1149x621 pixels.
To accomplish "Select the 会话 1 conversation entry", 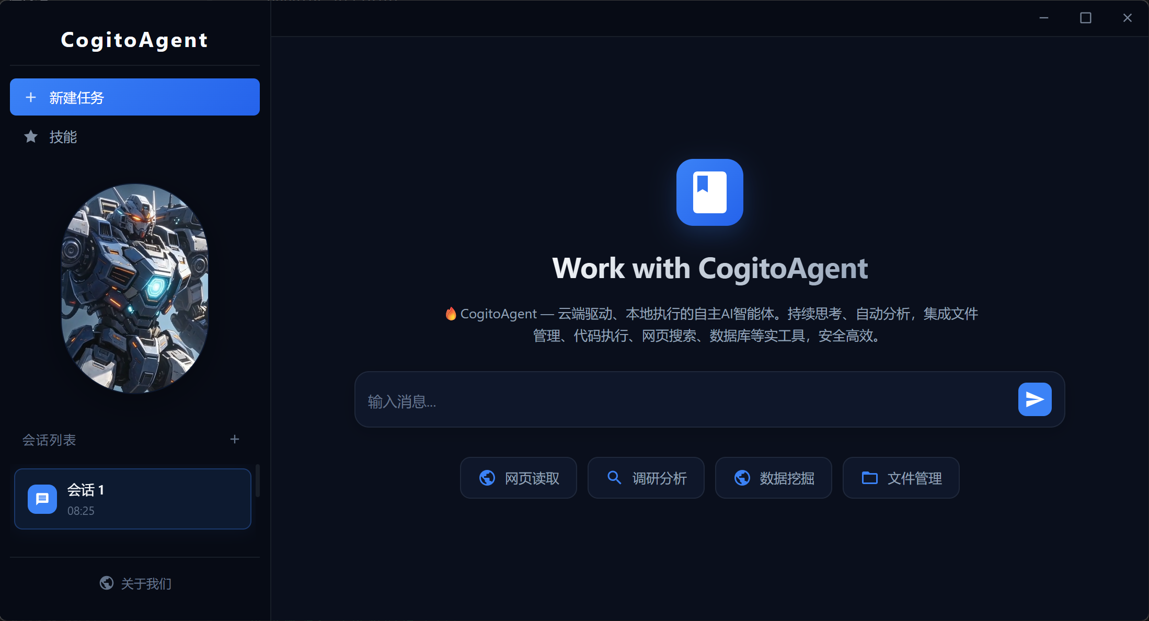I will click(x=133, y=499).
